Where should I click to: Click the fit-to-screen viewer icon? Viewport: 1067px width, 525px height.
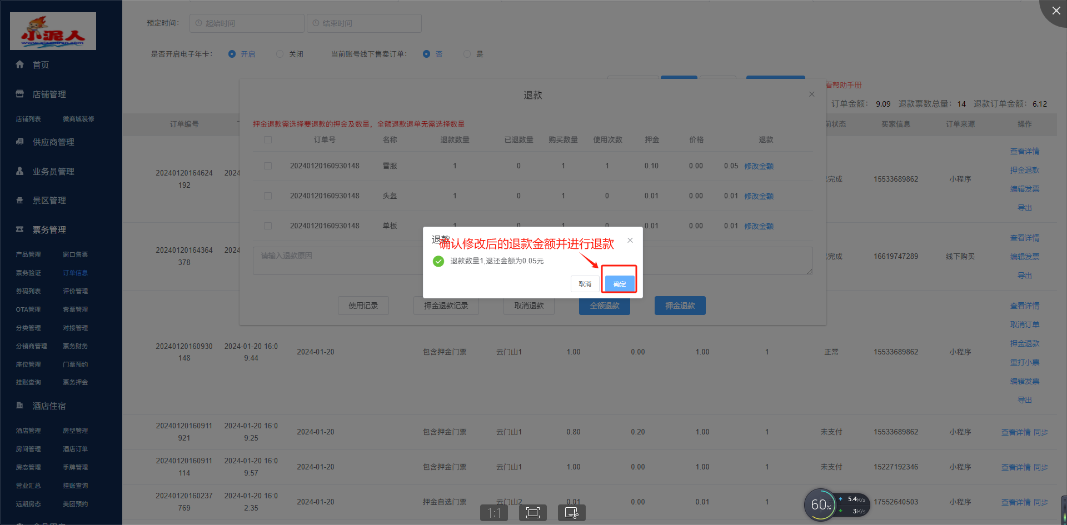click(532, 512)
